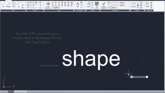Screen dimensions: 165x93
Task: Click the Trim tool icon
Action: (x=36, y=8)
